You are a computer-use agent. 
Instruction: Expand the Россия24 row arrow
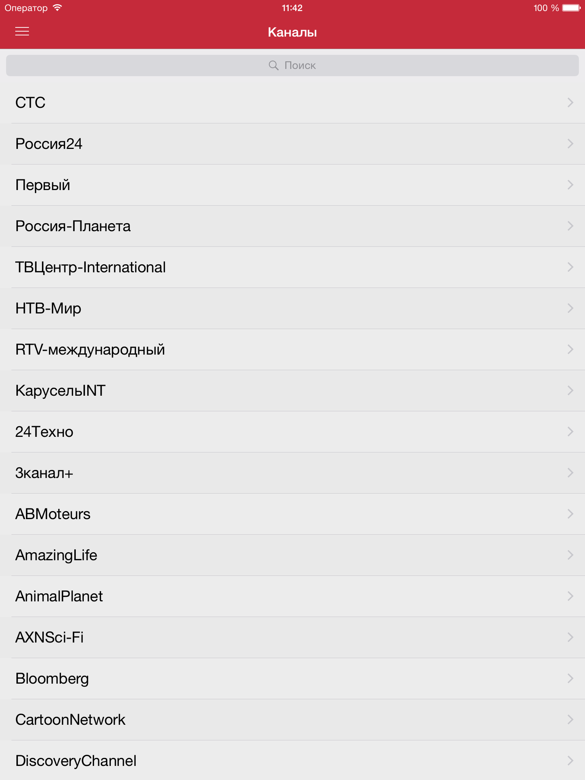[570, 144]
